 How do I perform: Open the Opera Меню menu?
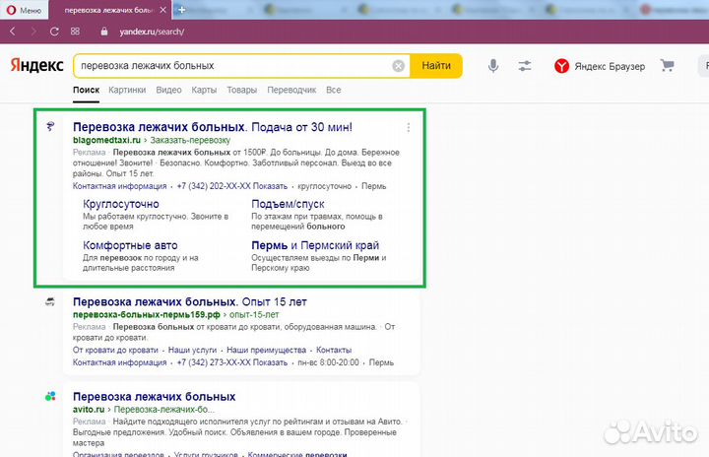23,10
